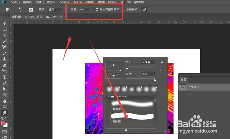230x139 pixels.
Task: Select the Smudge tool in the toolbox
Action: click(4, 113)
